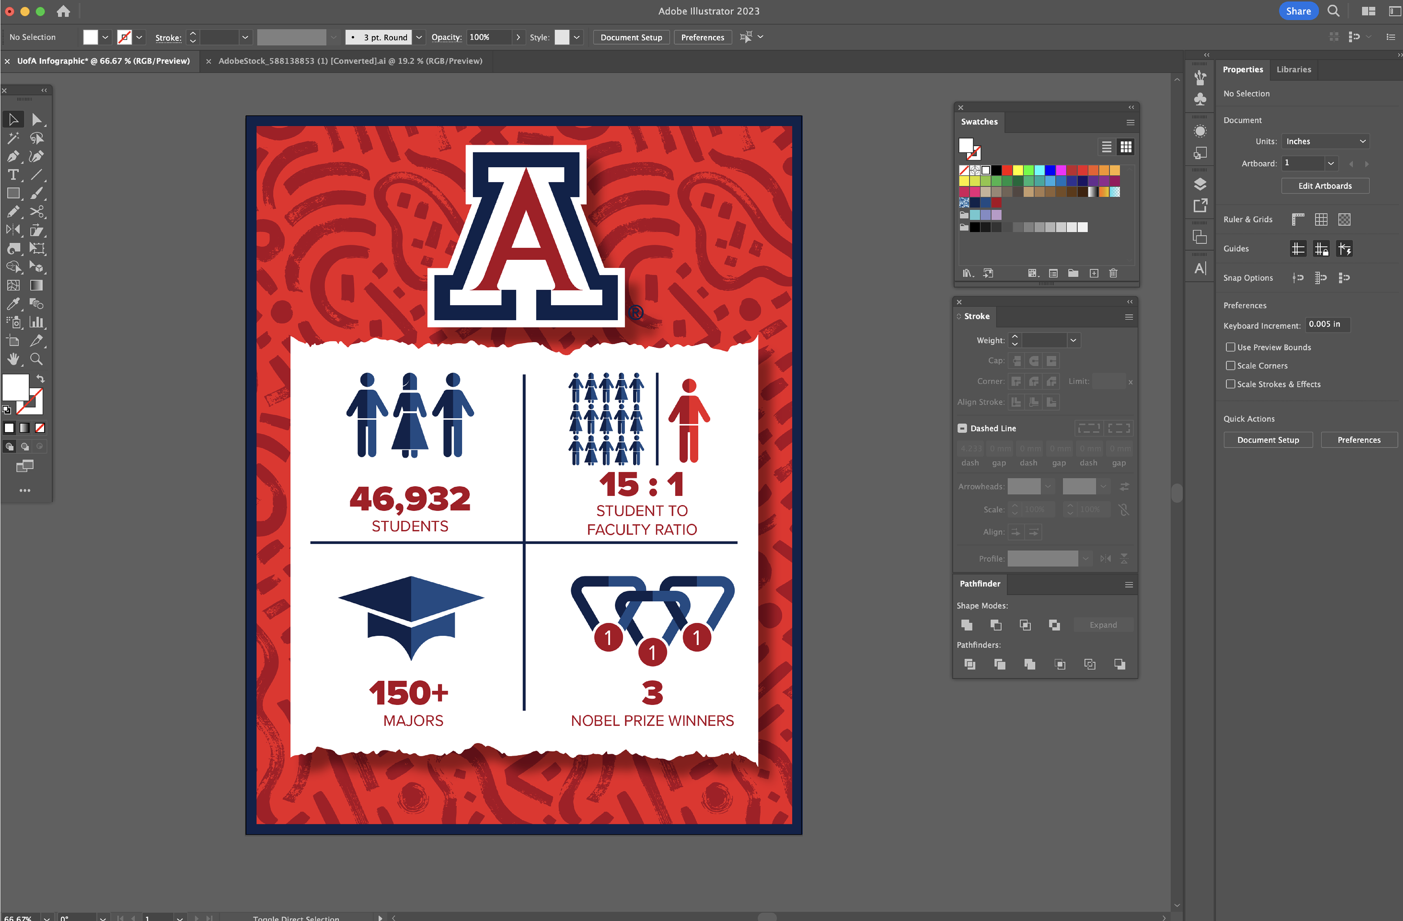This screenshot has height=921, width=1403.
Task: Check the Scale Corners option
Action: (x=1230, y=365)
